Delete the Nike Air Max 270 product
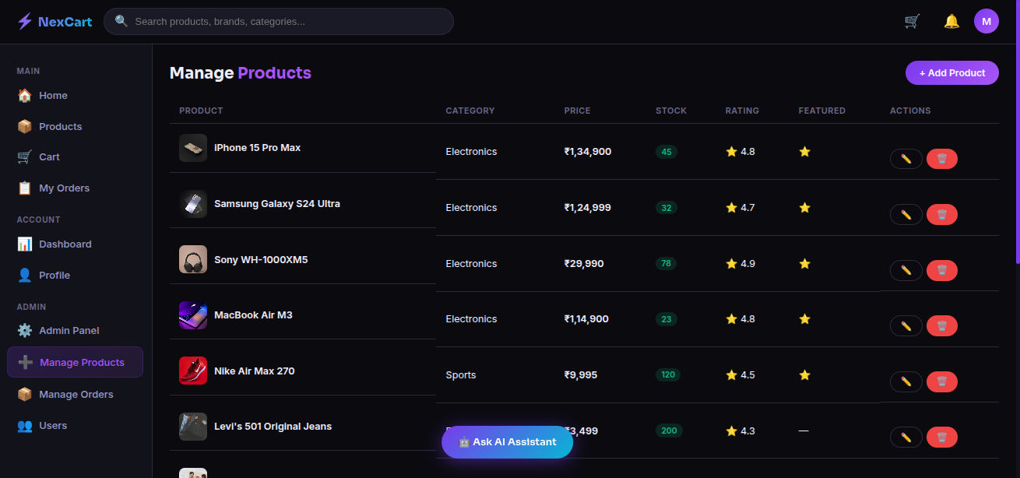This screenshot has height=478, width=1020. [942, 381]
